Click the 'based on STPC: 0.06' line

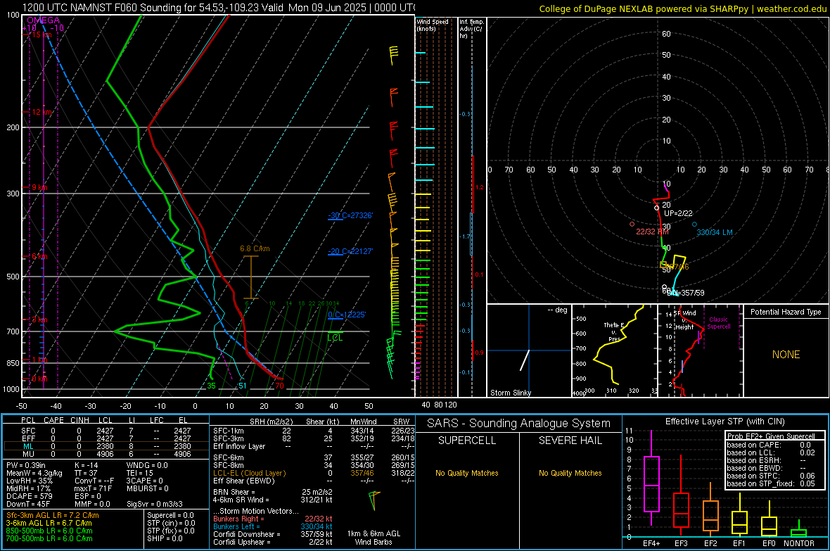tap(771, 476)
